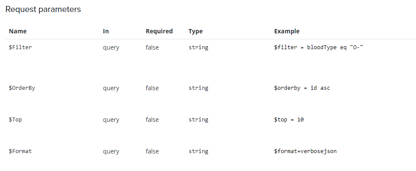The width and height of the screenshot is (416, 171).
Task: Click the In column header
Action: (106, 31)
